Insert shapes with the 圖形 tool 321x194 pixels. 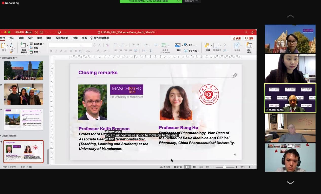(189, 45)
